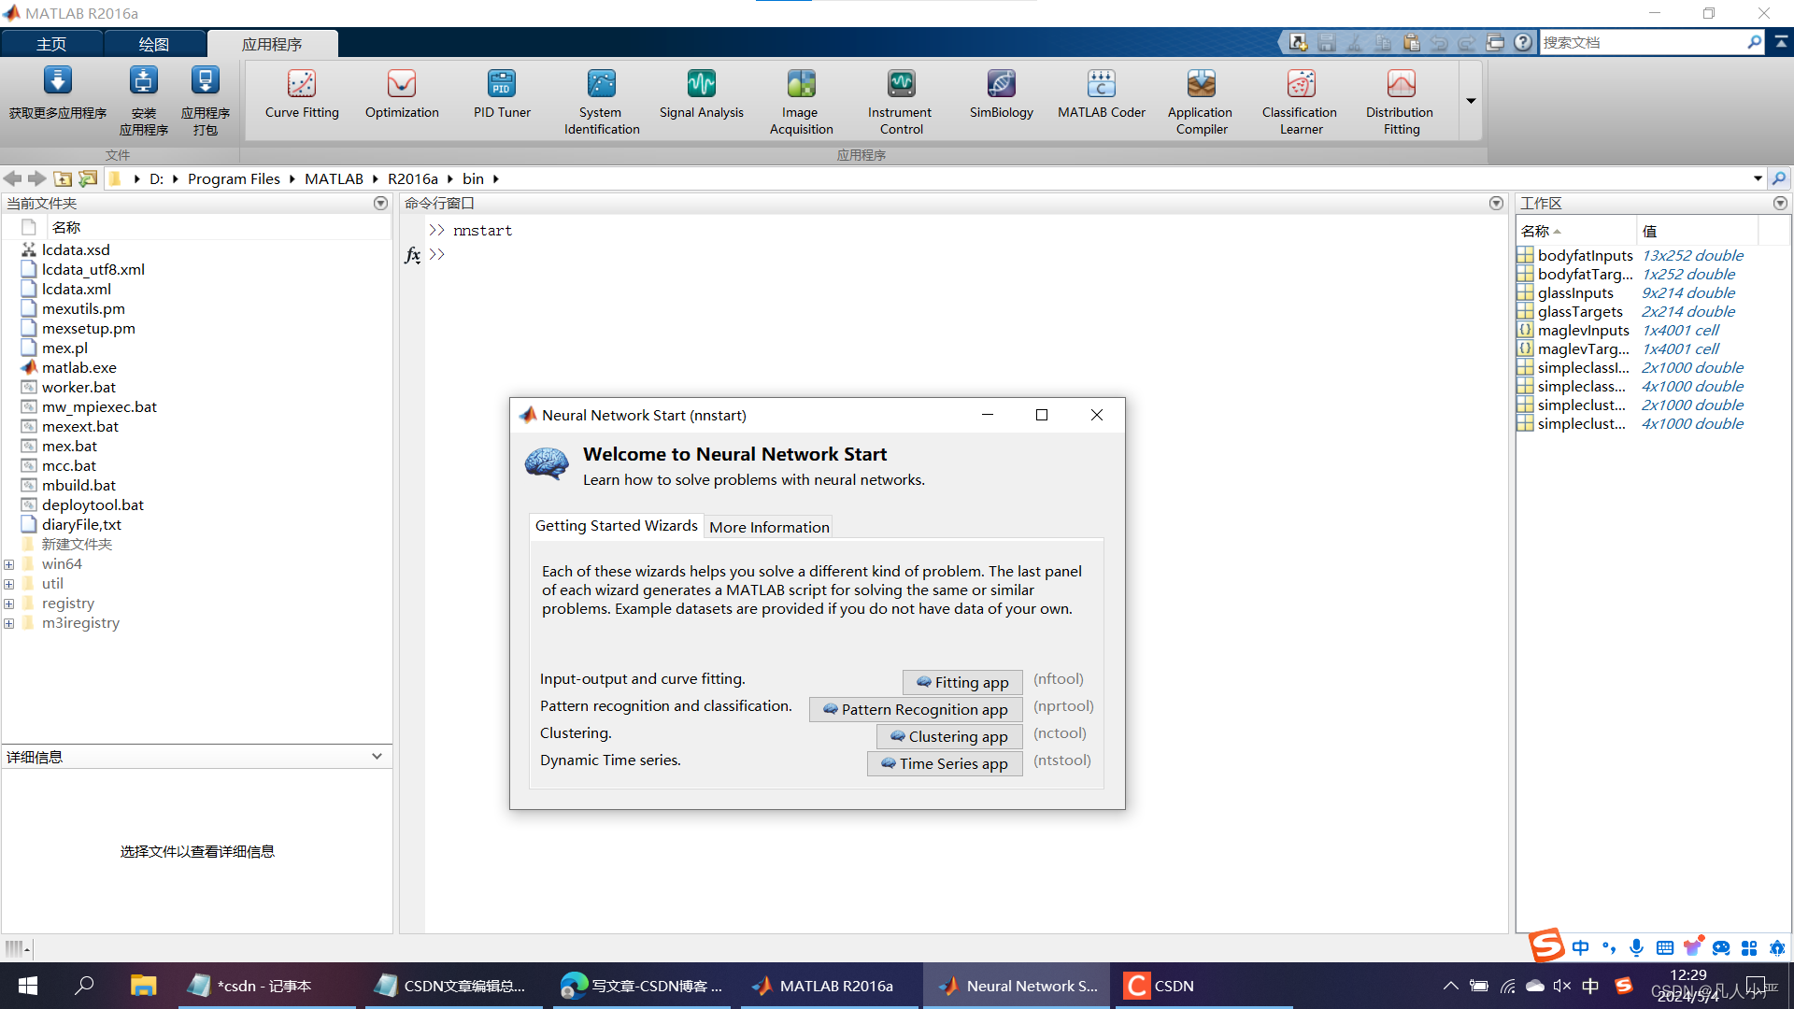Expand the m3iregistry folder
The width and height of the screenshot is (1794, 1009).
[x=8, y=623]
